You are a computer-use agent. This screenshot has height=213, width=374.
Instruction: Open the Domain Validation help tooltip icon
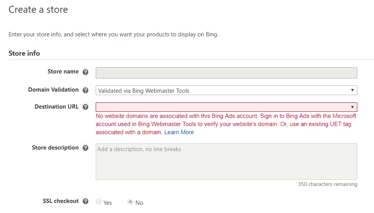[x=85, y=90]
